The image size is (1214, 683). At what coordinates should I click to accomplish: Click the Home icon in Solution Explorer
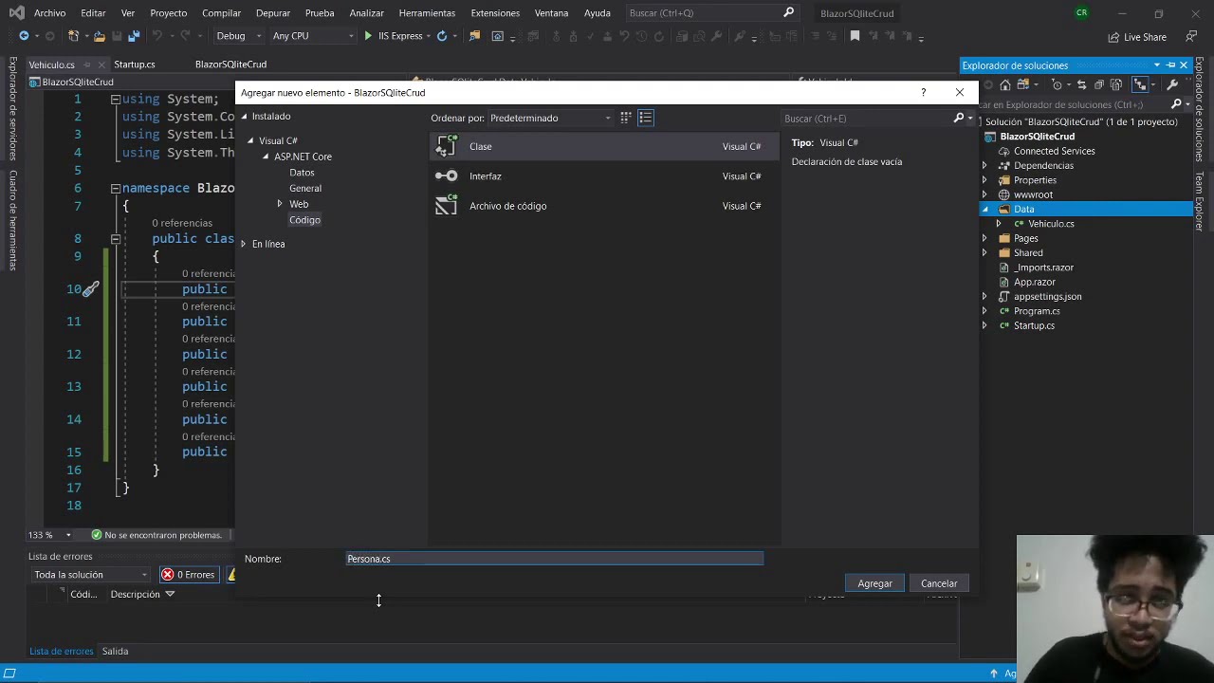(x=1005, y=85)
